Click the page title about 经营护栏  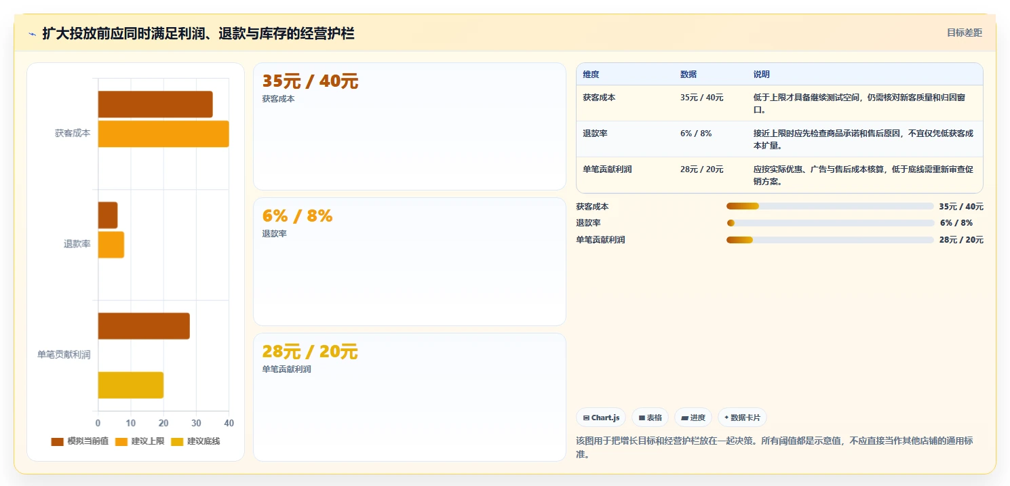[198, 34]
